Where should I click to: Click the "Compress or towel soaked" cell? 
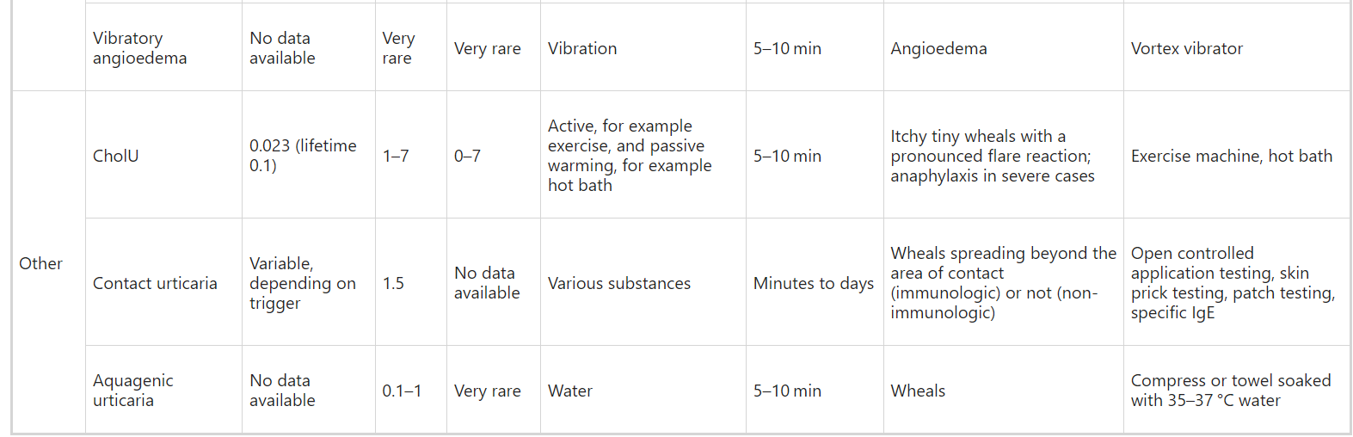point(1230,391)
